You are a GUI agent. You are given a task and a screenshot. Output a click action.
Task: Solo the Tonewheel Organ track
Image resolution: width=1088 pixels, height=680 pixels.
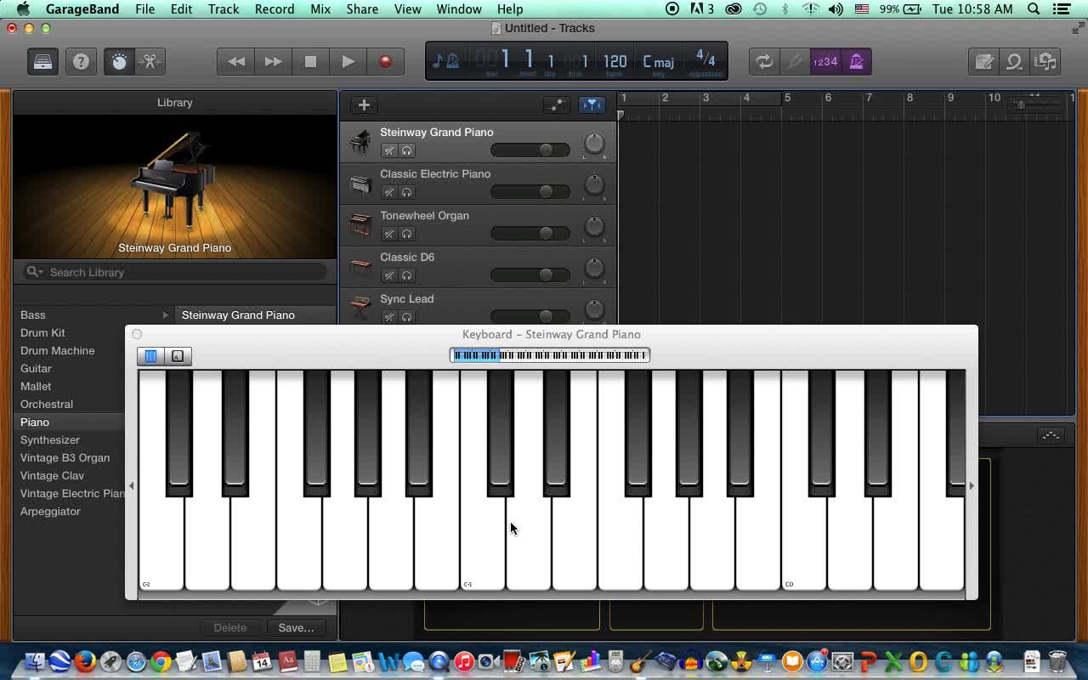(x=407, y=234)
